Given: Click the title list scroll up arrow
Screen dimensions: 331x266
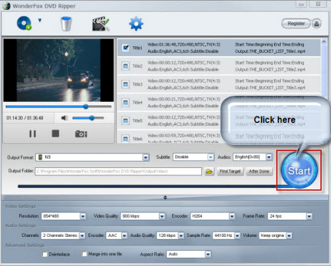Looking at the screenshot, I should tap(324, 42).
